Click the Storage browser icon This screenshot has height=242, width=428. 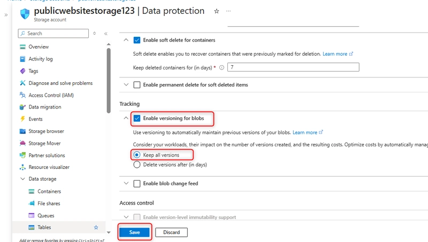tap(22, 131)
